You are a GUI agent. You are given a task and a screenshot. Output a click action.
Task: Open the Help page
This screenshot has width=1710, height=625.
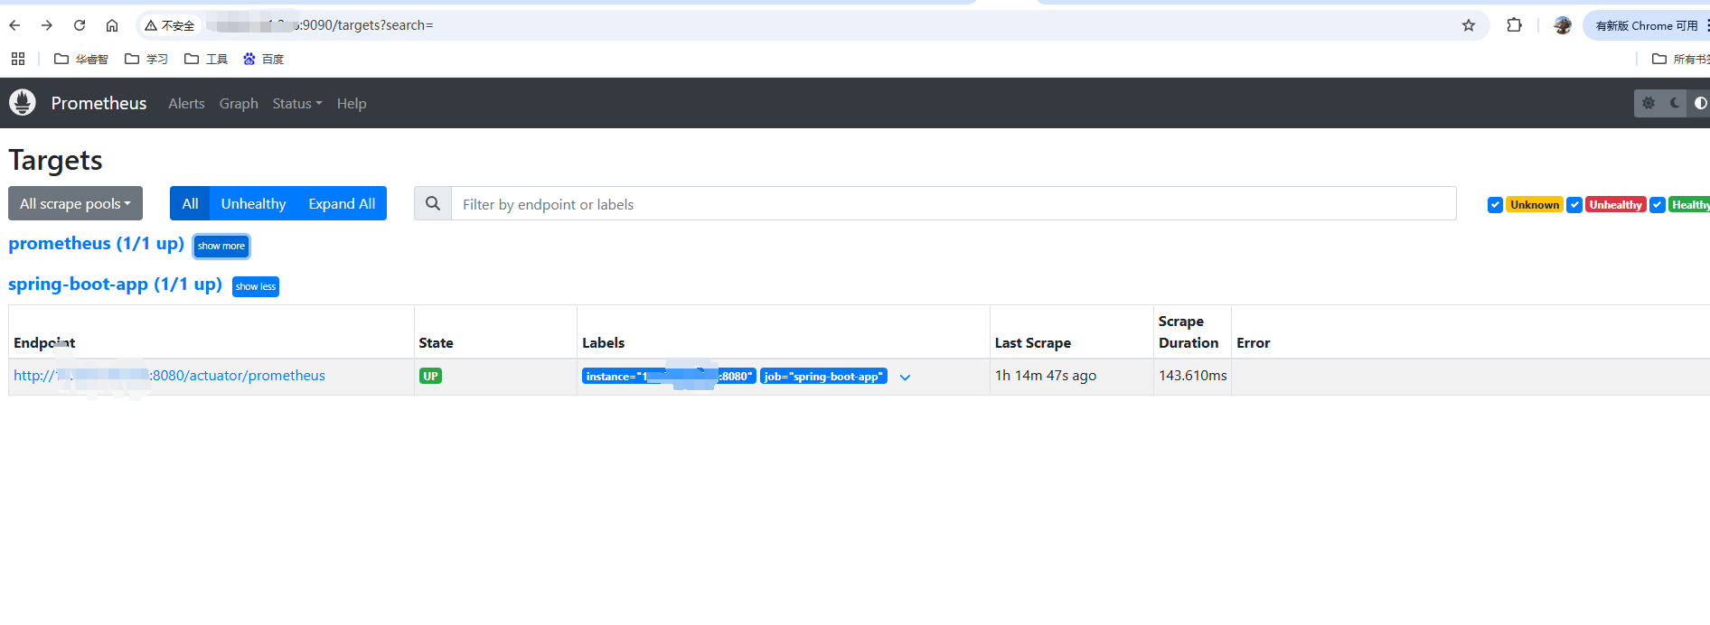352,104
